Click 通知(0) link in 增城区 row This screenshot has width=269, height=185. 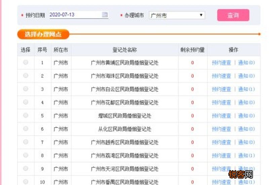pyautogui.click(x=246, y=116)
